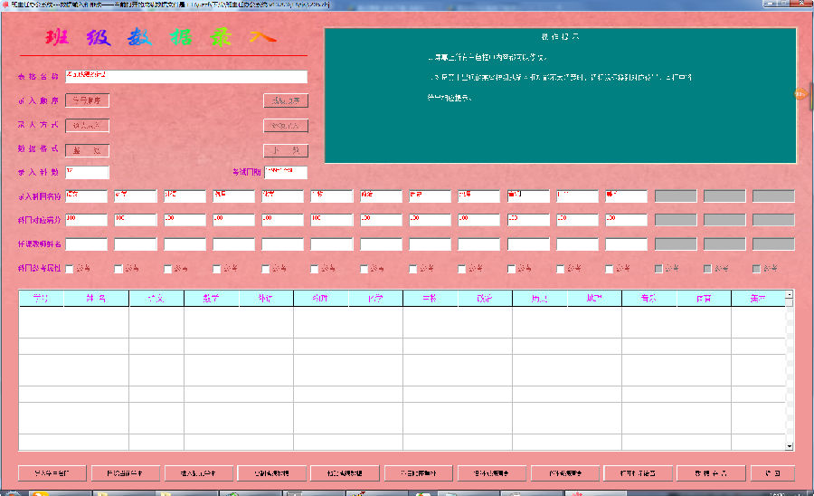Edit the 美术 subject name field
The height and width of the screenshot is (496, 814).
click(626, 196)
